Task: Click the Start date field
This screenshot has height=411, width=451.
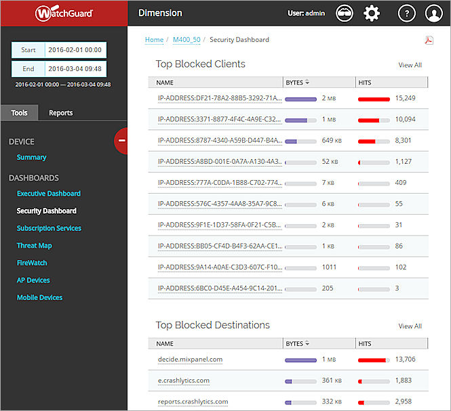Action: (75, 50)
